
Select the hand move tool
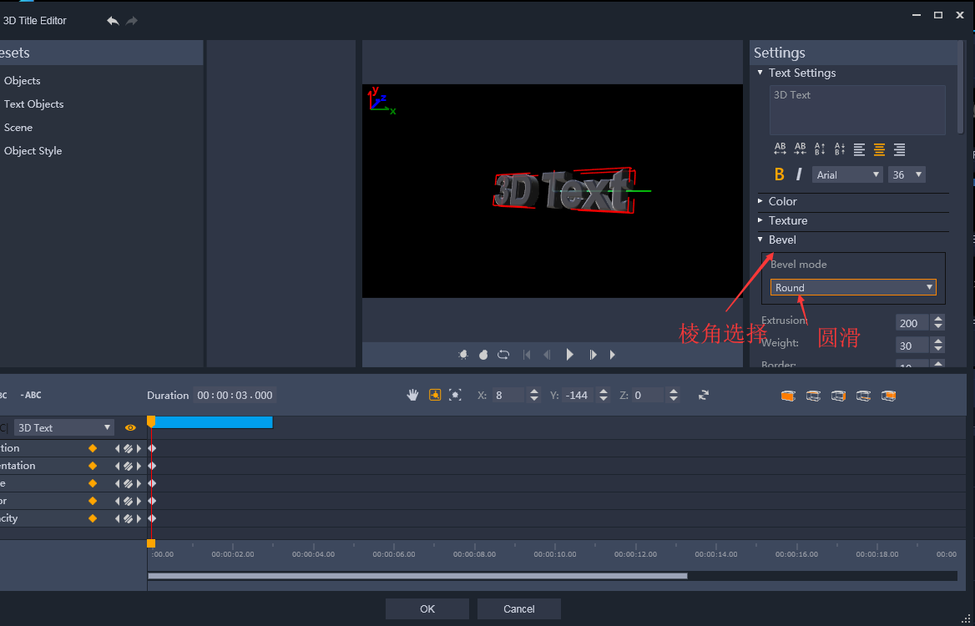click(412, 396)
